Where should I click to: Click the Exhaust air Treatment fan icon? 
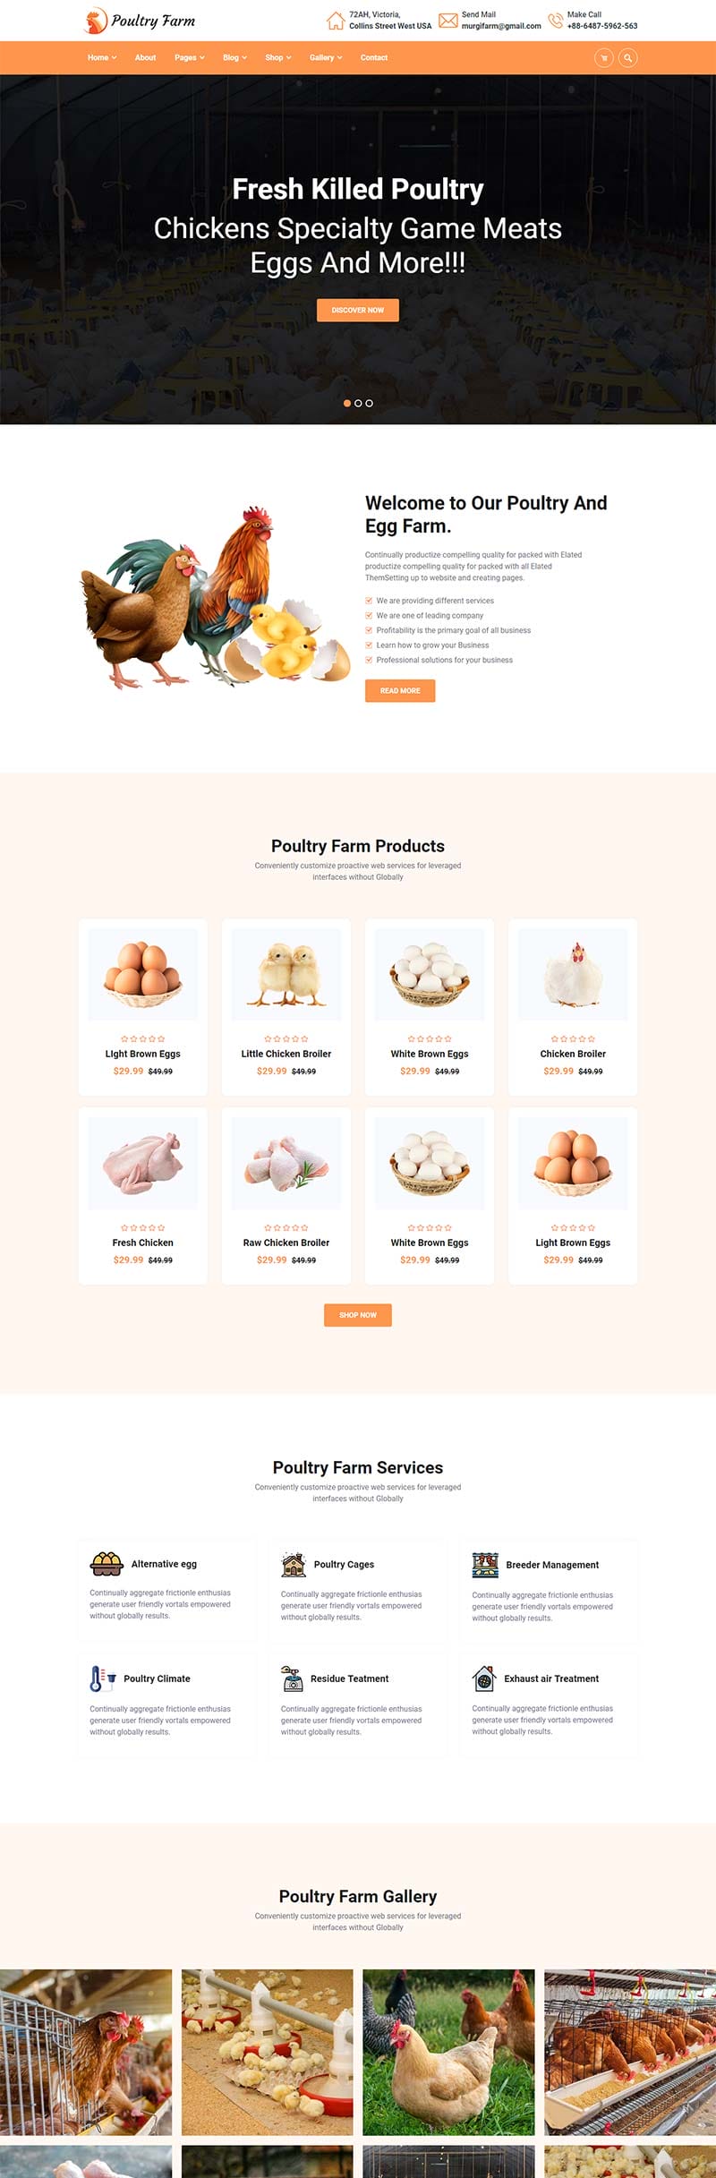[x=484, y=1678]
